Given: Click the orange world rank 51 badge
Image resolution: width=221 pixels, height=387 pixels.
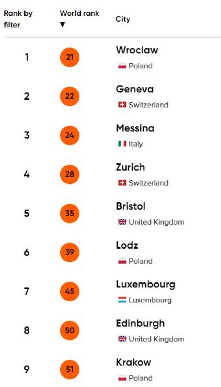Looking at the screenshot, I should click(69, 369).
